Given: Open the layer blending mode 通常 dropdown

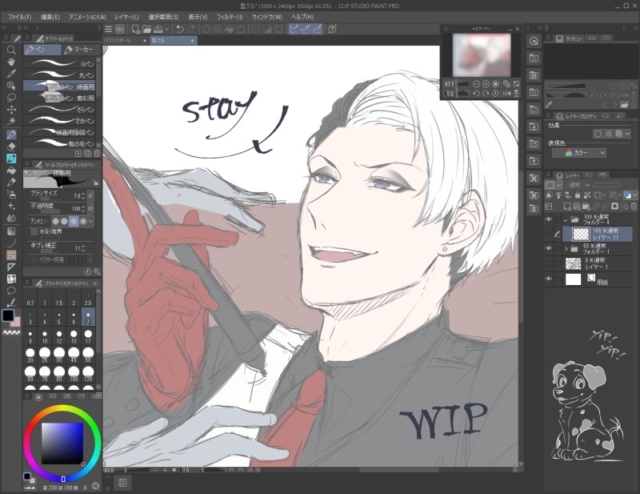Looking at the screenshot, I should pyautogui.click(x=578, y=185).
